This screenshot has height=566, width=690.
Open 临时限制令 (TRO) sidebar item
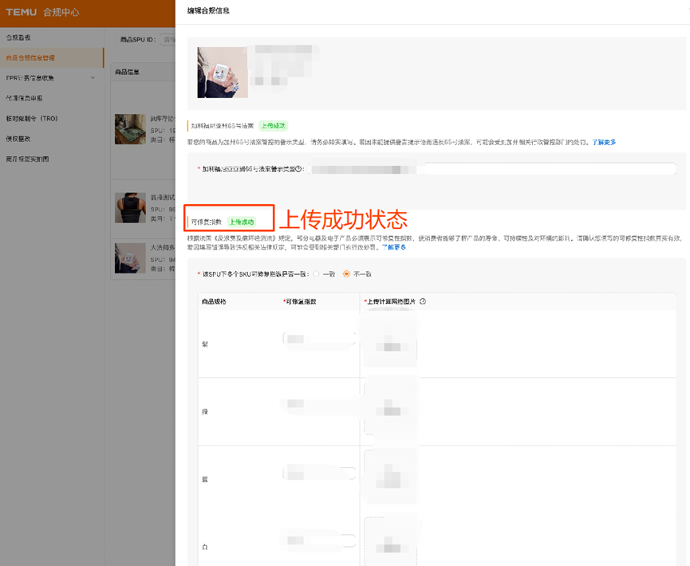32,118
